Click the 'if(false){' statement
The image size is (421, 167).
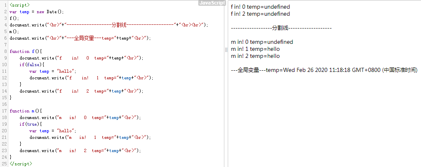pos(32,64)
